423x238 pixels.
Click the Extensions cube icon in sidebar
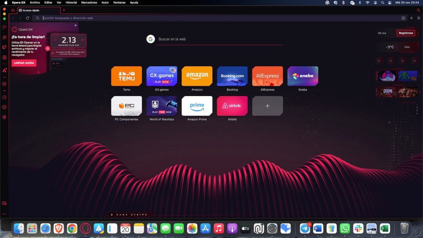pyautogui.click(x=4, y=107)
